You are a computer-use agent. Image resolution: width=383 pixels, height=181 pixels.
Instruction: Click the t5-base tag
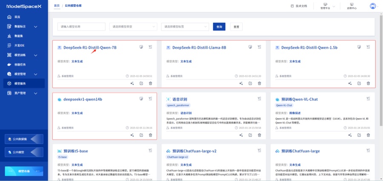point(63,157)
